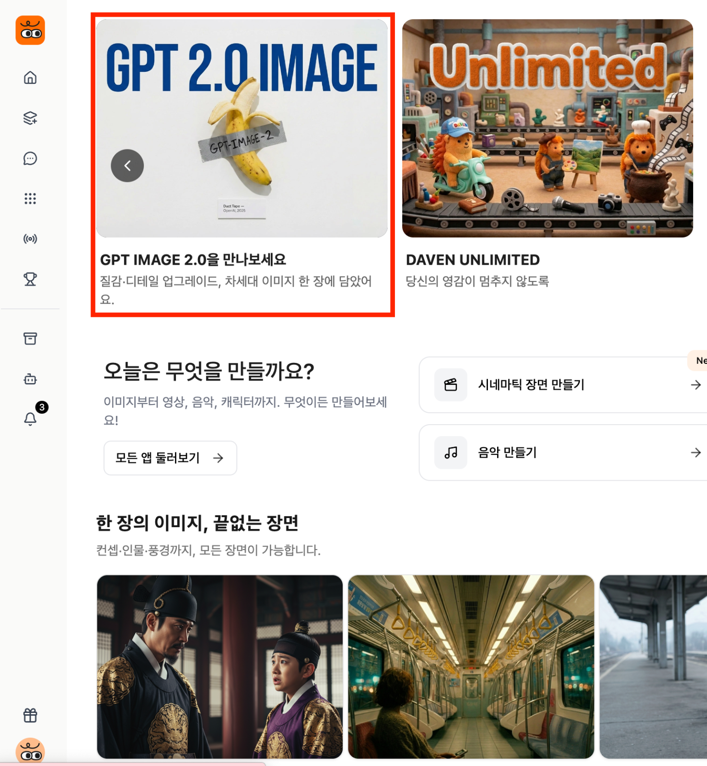Image resolution: width=707 pixels, height=766 pixels.
Task: Open the robot icon in sidebar
Action: (x=30, y=379)
